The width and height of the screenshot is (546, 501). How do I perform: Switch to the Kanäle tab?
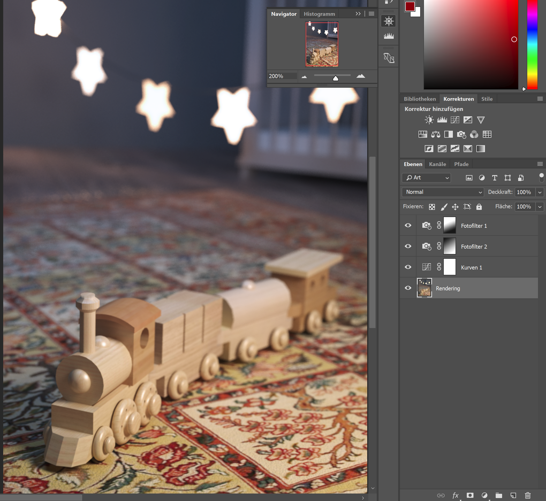point(437,164)
